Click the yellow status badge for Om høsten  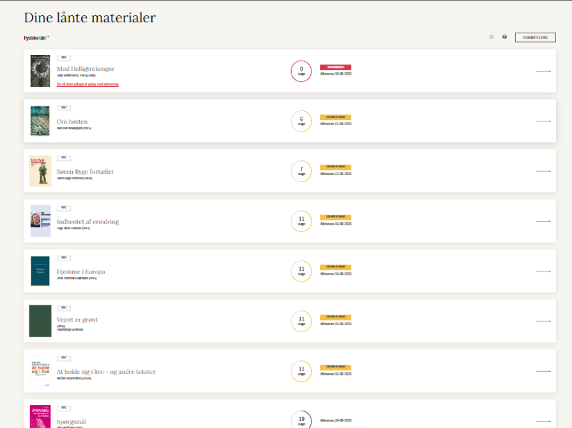(335, 117)
